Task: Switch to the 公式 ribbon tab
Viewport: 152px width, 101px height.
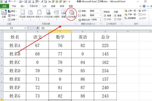Action: point(44,6)
